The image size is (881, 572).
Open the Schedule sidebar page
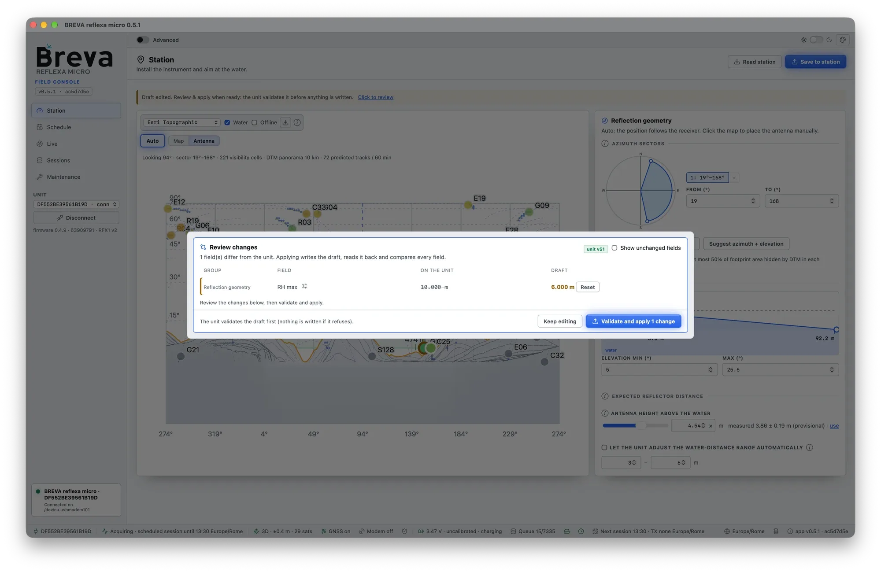(76, 127)
